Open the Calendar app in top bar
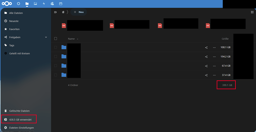 tap(60, 4)
